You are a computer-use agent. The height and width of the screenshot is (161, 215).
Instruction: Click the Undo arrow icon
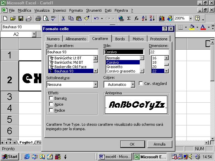coord(96,18)
